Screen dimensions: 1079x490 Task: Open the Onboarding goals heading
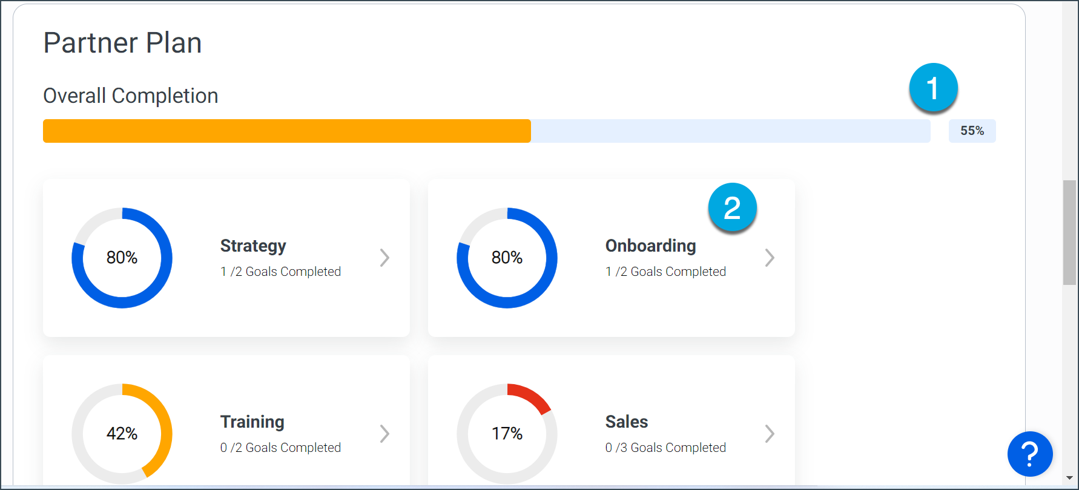point(650,246)
